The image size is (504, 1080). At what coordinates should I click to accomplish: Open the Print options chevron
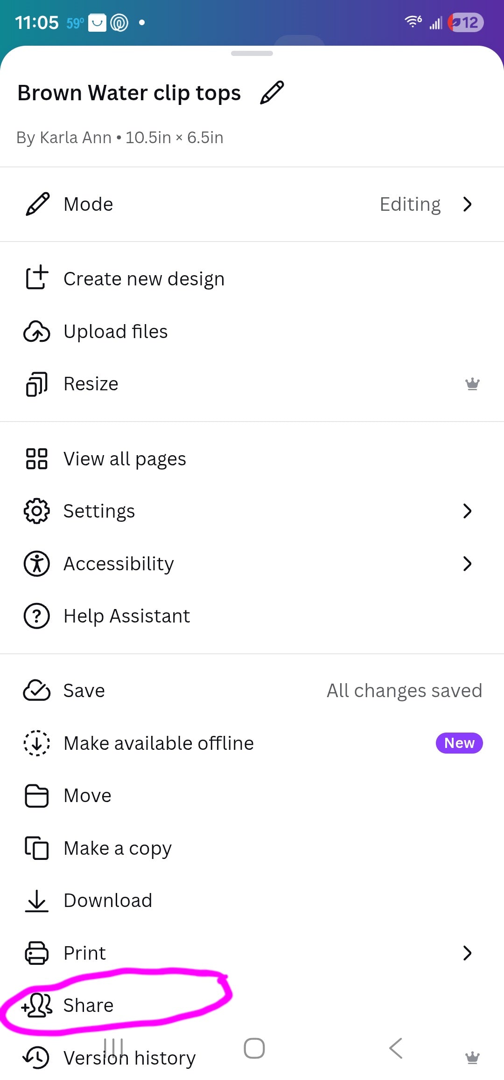coord(467,953)
